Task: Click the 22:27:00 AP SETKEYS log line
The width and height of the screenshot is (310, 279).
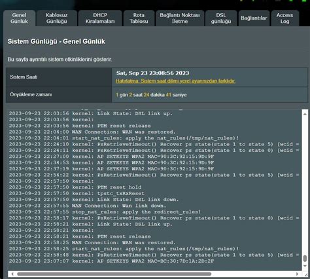Action: click(111, 157)
